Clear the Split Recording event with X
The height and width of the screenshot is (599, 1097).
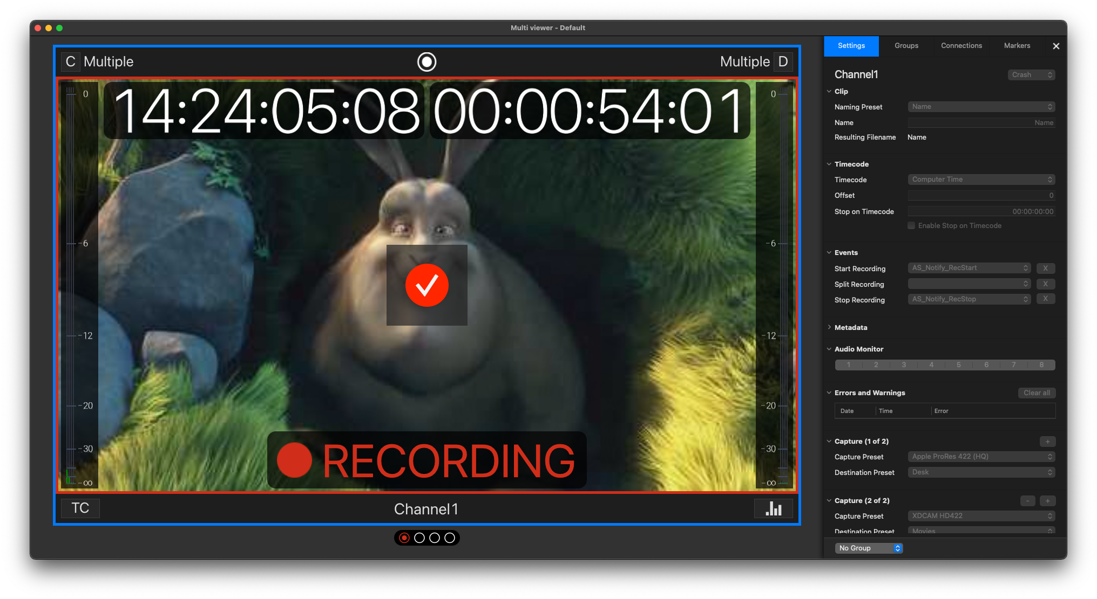[1046, 284]
